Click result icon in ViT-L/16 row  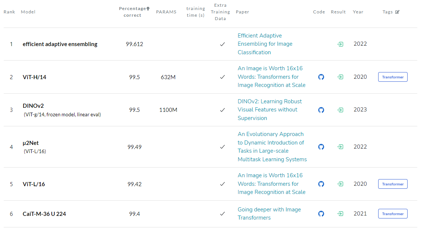[340, 184]
